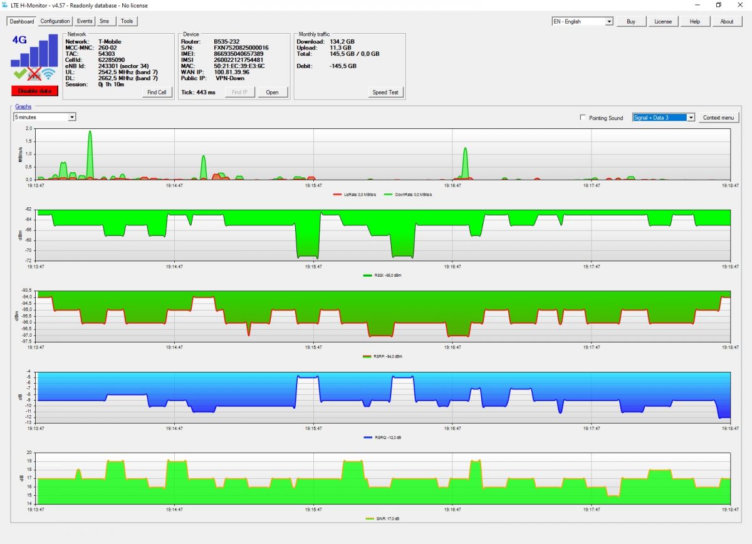752x544 pixels.
Task: Click the Total value 145,5 GB / 0,0 GB
Action: (355, 54)
